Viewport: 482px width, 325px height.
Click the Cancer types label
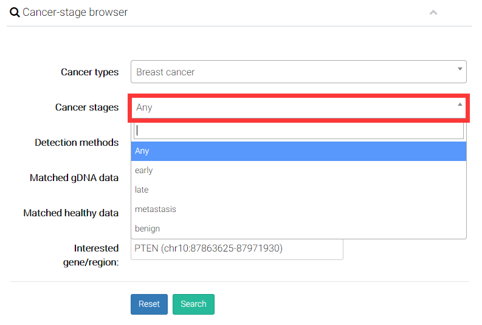click(89, 72)
